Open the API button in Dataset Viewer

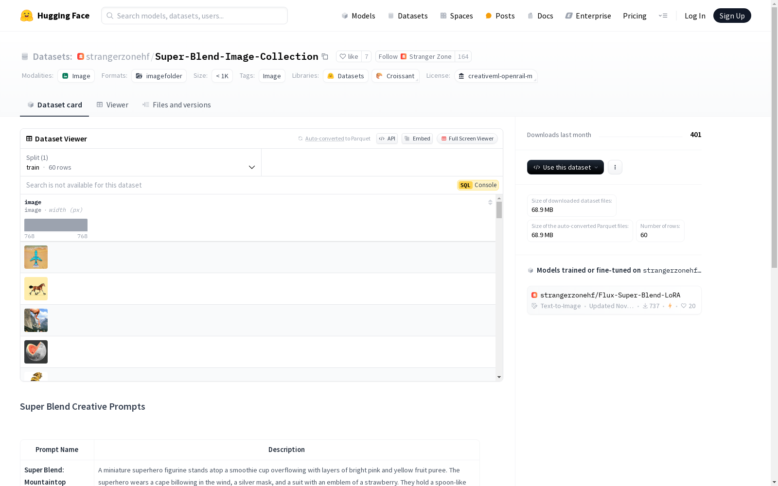[x=387, y=139]
